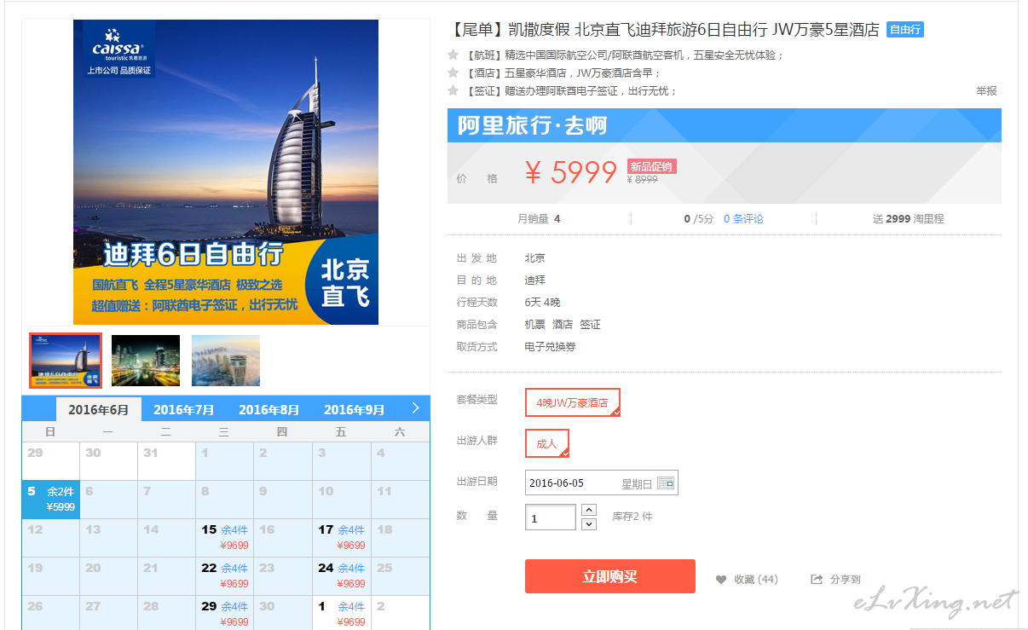
Task: Click the 目的地 value 迪拜
Action: tap(534, 280)
